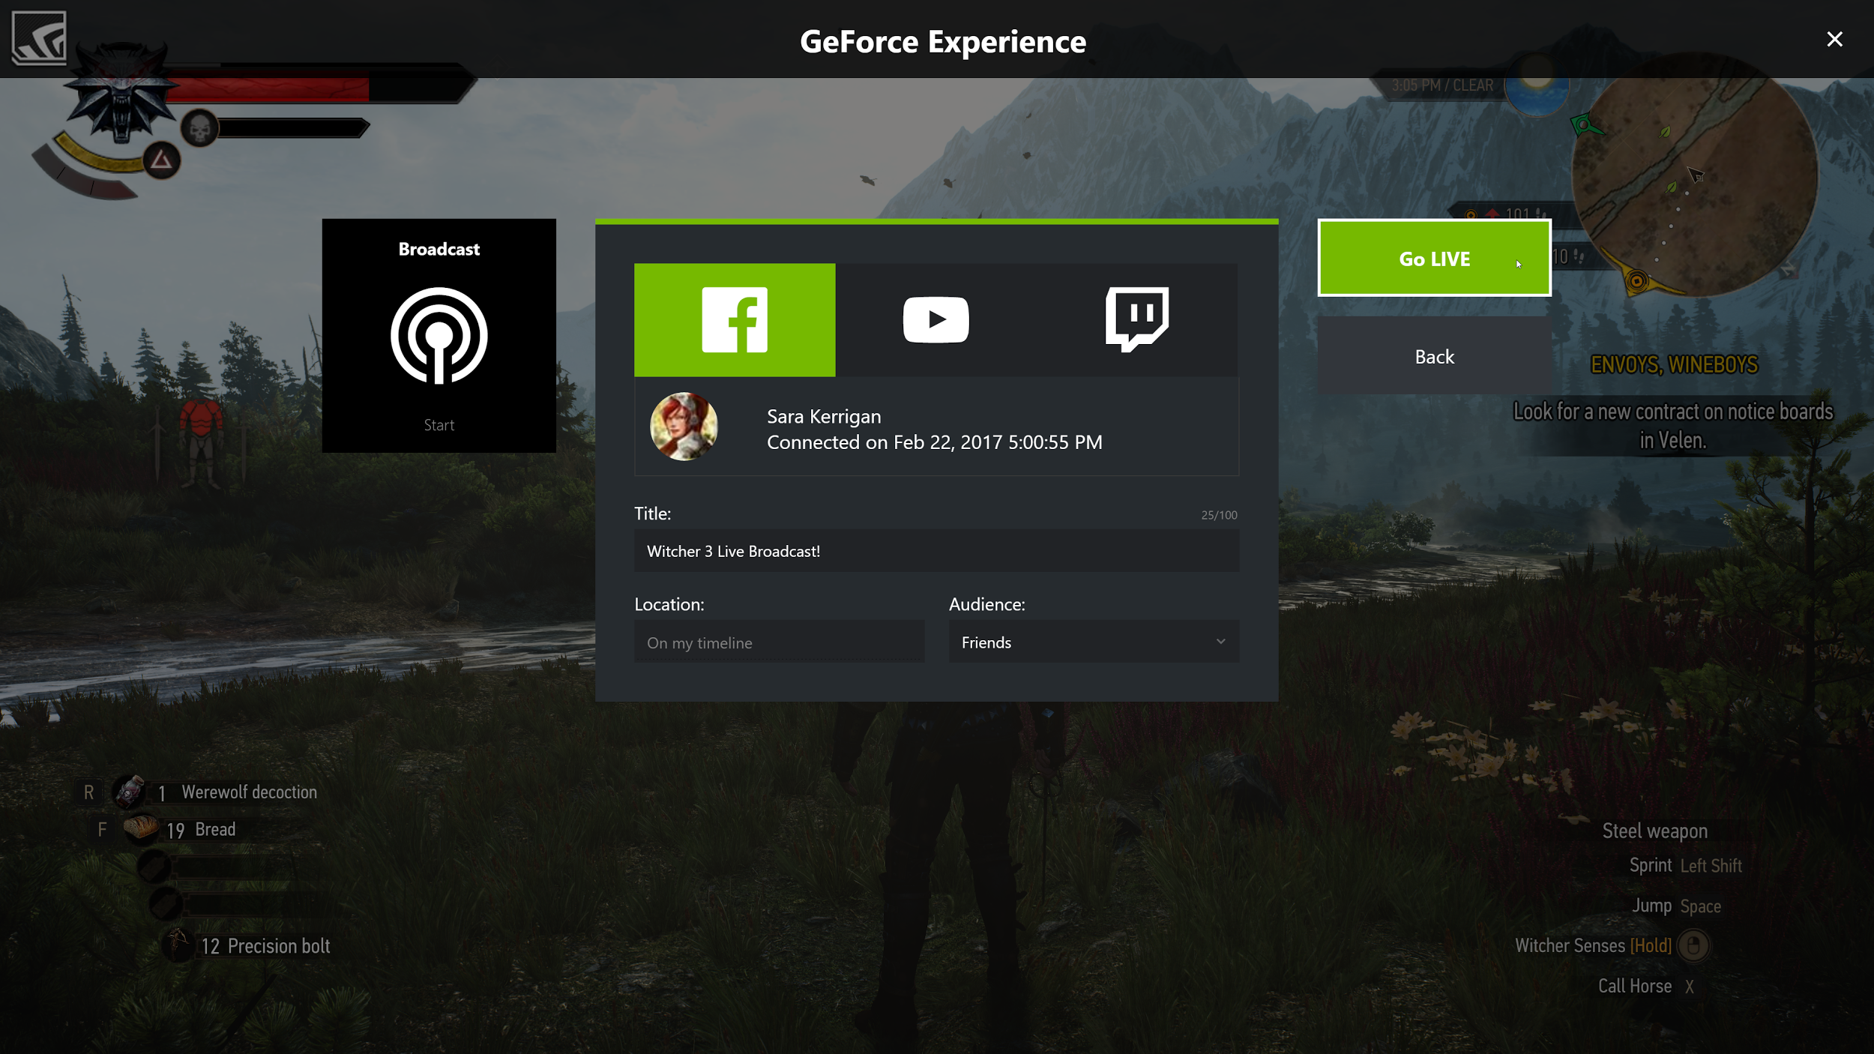Click the GeForce Broadcast antenna icon
1874x1054 pixels.
tap(438, 334)
